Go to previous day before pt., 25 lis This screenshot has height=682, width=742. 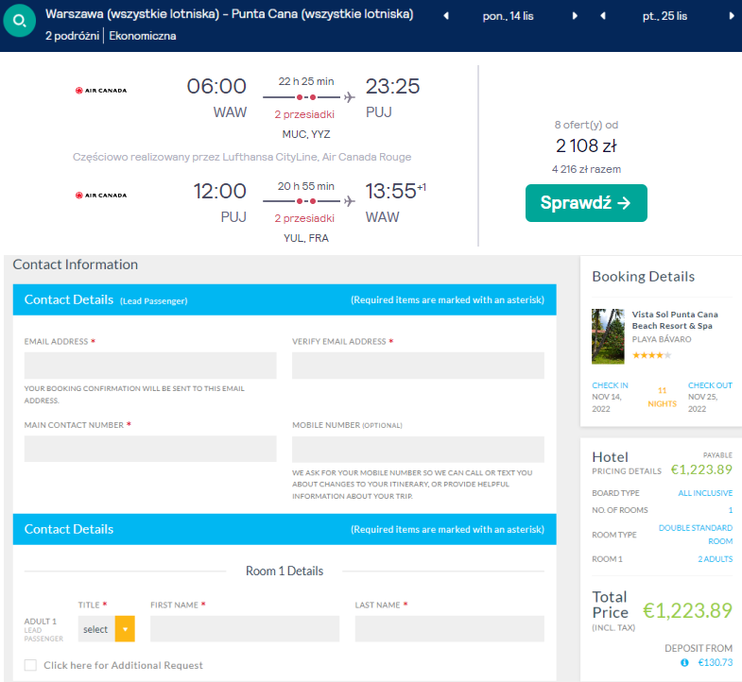pyautogui.click(x=603, y=16)
